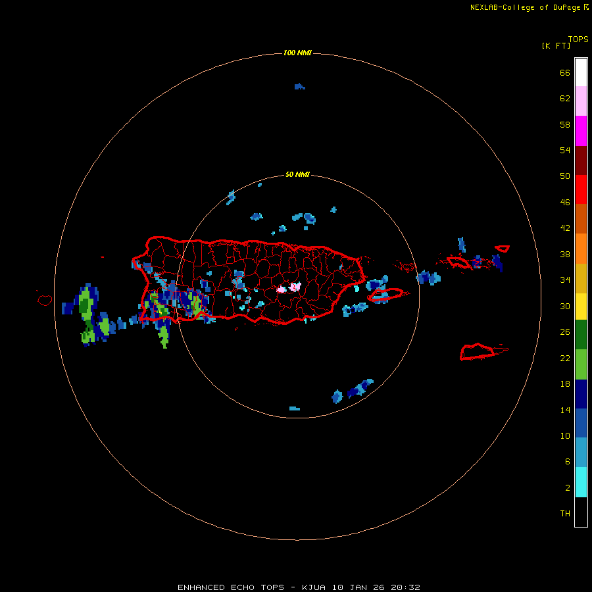Click the medium blue 18 K FT swatch
592x592 pixels.
581,423
